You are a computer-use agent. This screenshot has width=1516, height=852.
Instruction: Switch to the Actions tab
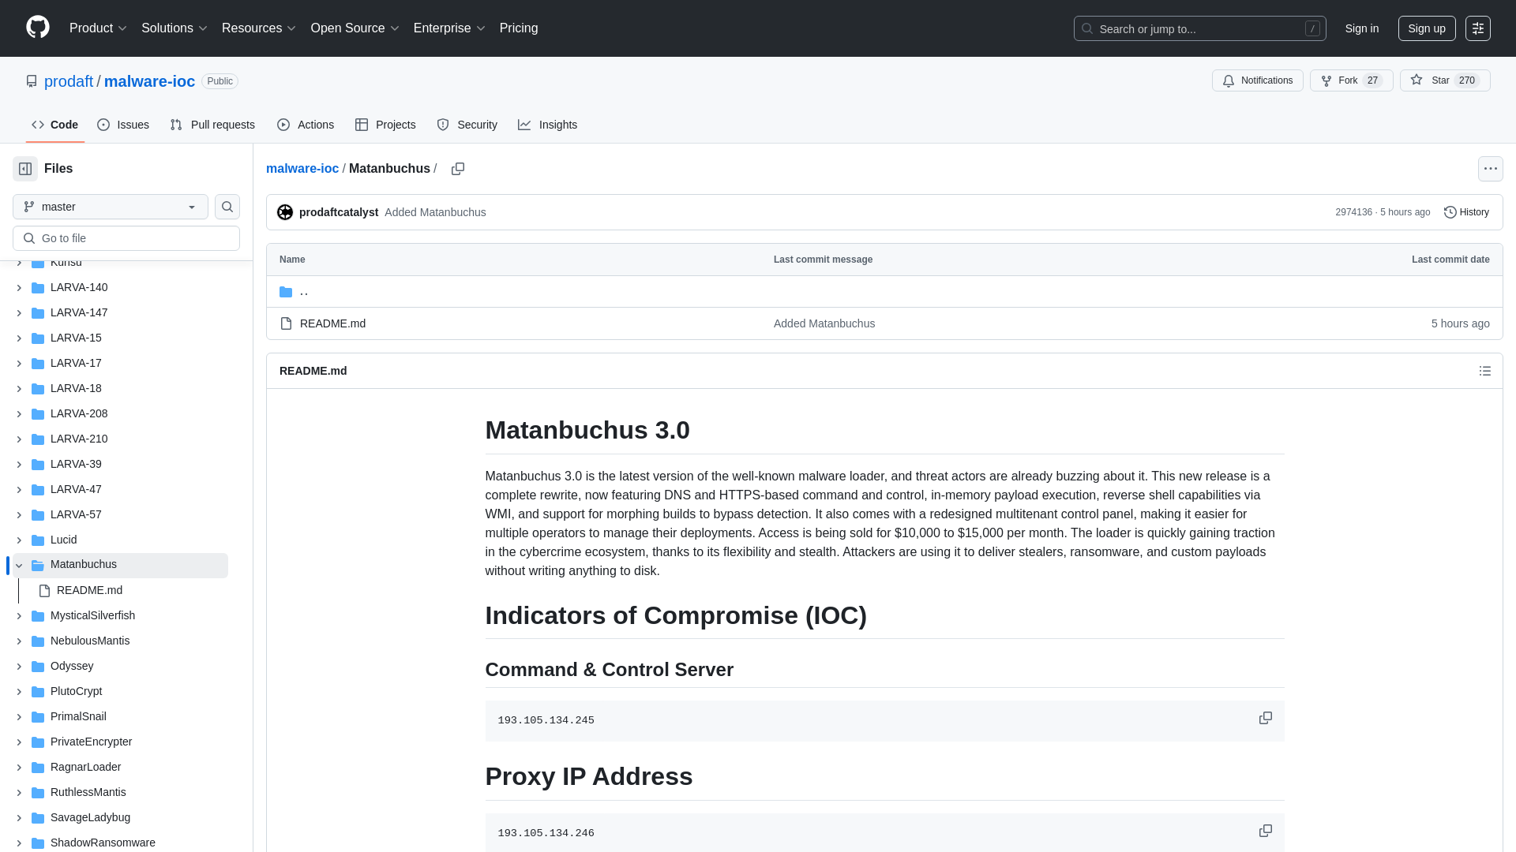pyautogui.click(x=306, y=125)
